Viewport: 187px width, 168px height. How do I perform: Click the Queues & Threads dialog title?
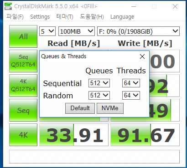tap(64, 56)
